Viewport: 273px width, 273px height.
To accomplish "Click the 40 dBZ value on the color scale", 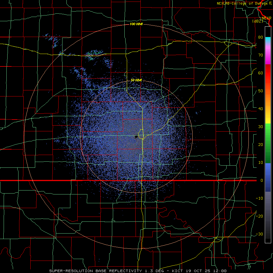I will tap(261, 109).
